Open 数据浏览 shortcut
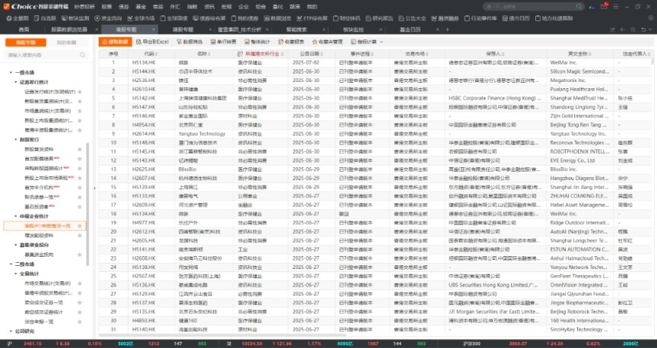The image size is (657, 348). point(278,18)
